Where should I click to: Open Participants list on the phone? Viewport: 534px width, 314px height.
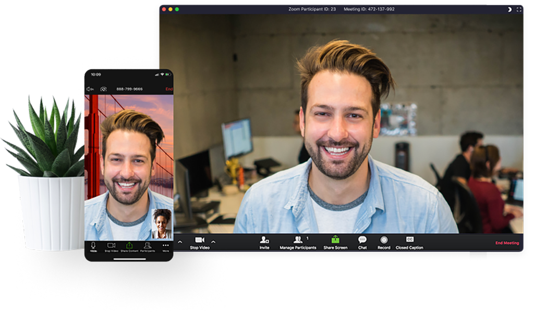pyautogui.click(x=148, y=247)
